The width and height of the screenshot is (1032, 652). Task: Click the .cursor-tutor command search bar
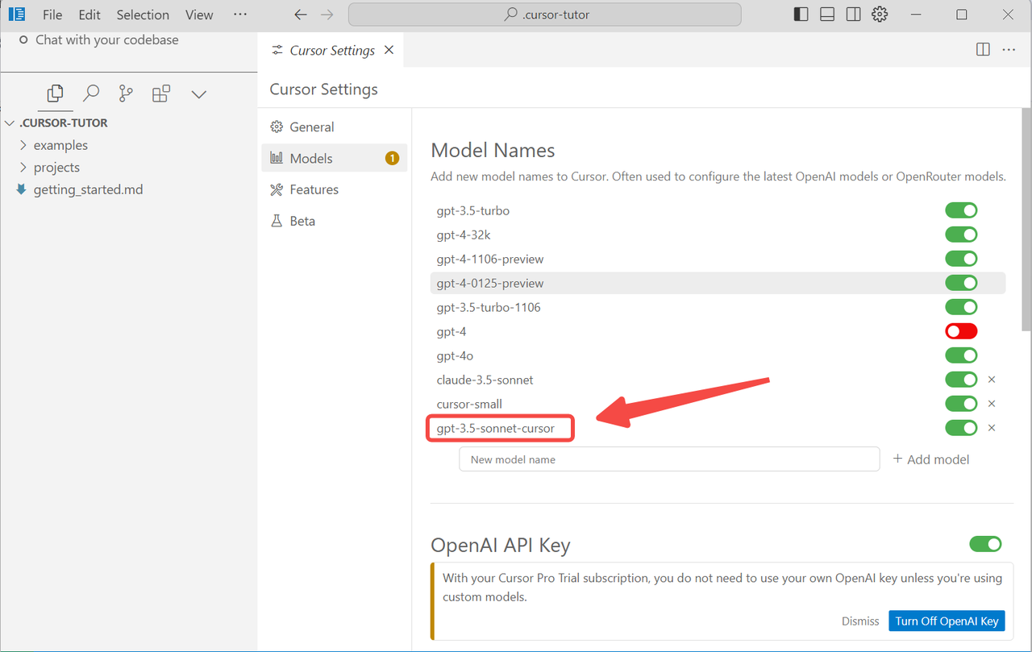tap(544, 15)
